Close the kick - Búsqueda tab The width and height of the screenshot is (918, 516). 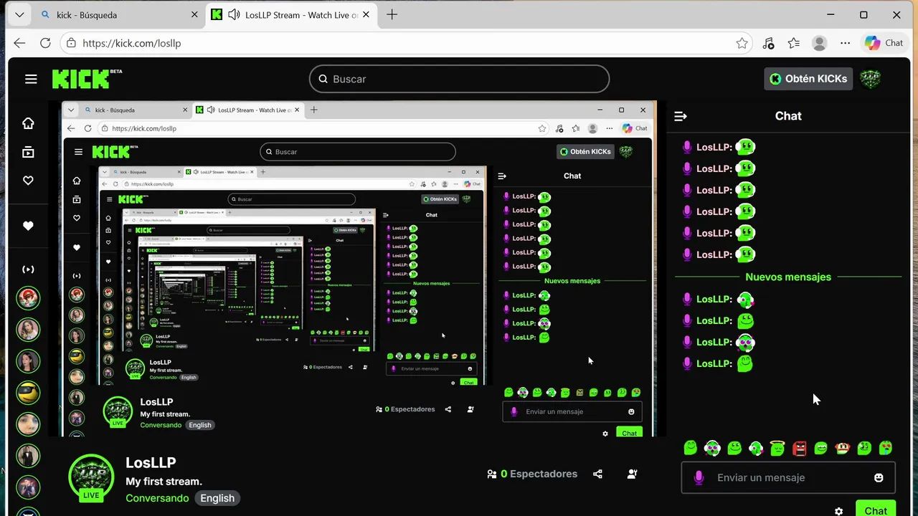(x=194, y=14)
